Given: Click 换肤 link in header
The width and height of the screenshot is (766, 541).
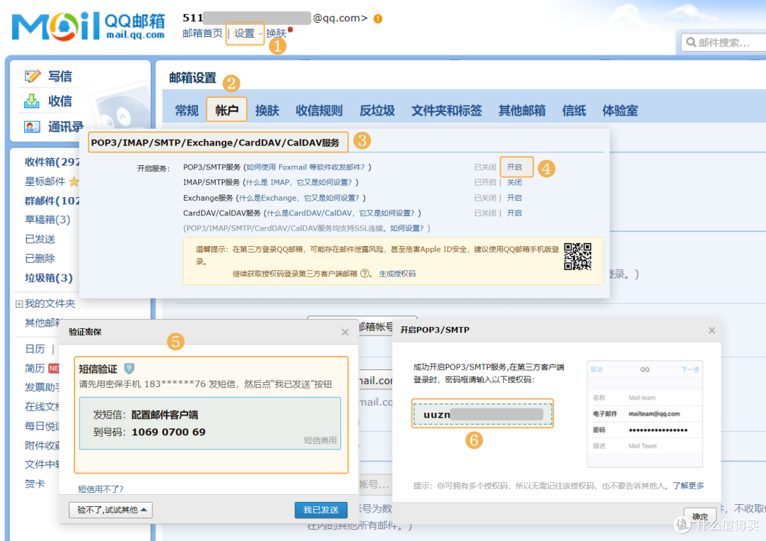Looking at the screenshot, I should [276, 33].
